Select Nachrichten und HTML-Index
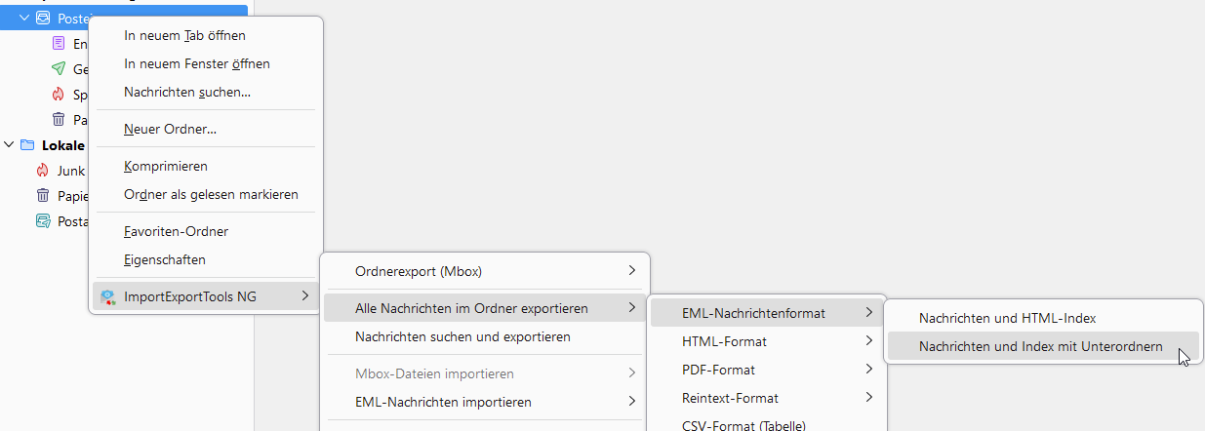The image size is (1205, 431). 1007,318
